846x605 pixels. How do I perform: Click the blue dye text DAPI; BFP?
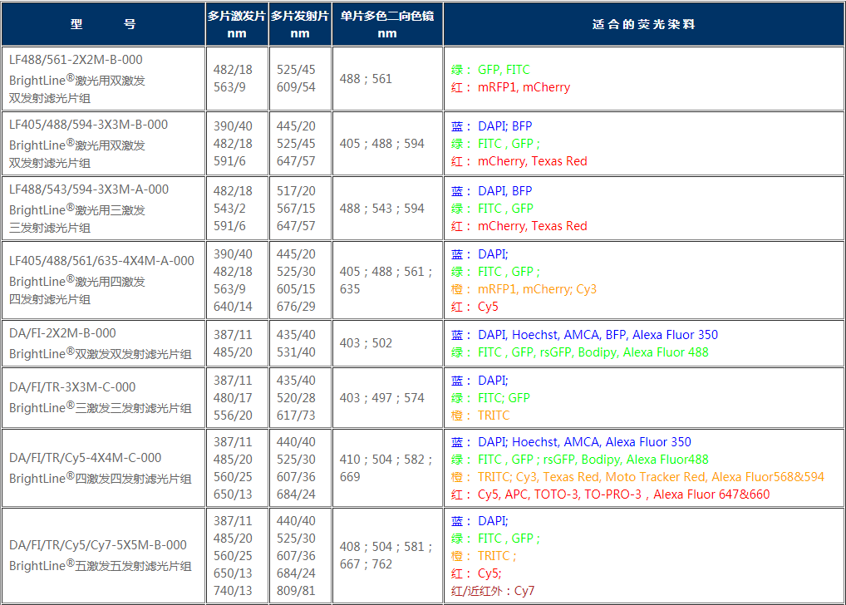click(x=505, y=126)
